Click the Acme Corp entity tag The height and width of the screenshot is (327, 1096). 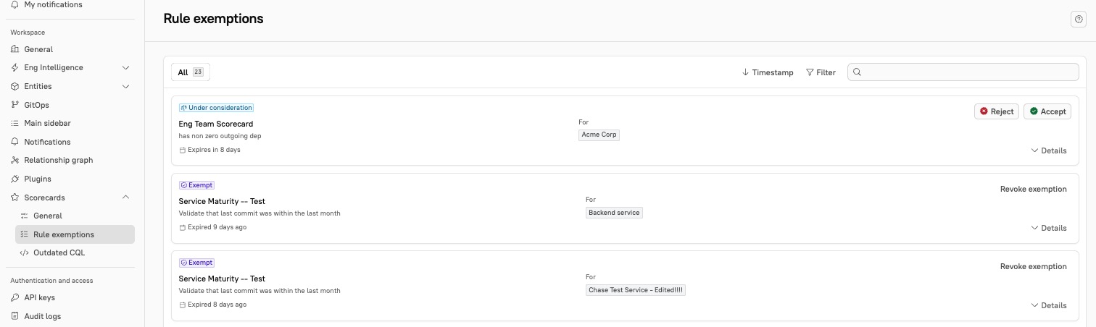(599, 135)
